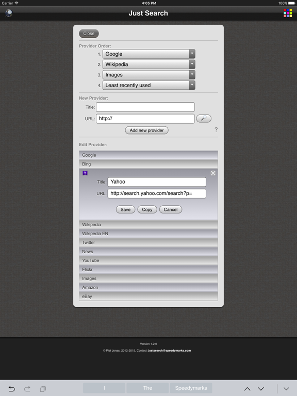Tap the 4:05 PM status bar clock
The width and height of the screenshot is (297, 396).
tap(148, 3)
